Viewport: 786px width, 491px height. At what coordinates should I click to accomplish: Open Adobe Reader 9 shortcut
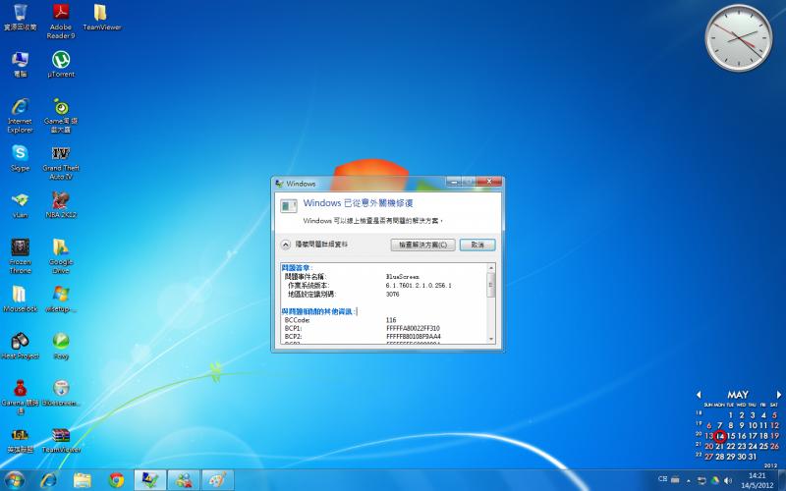(x=61, y=21)
